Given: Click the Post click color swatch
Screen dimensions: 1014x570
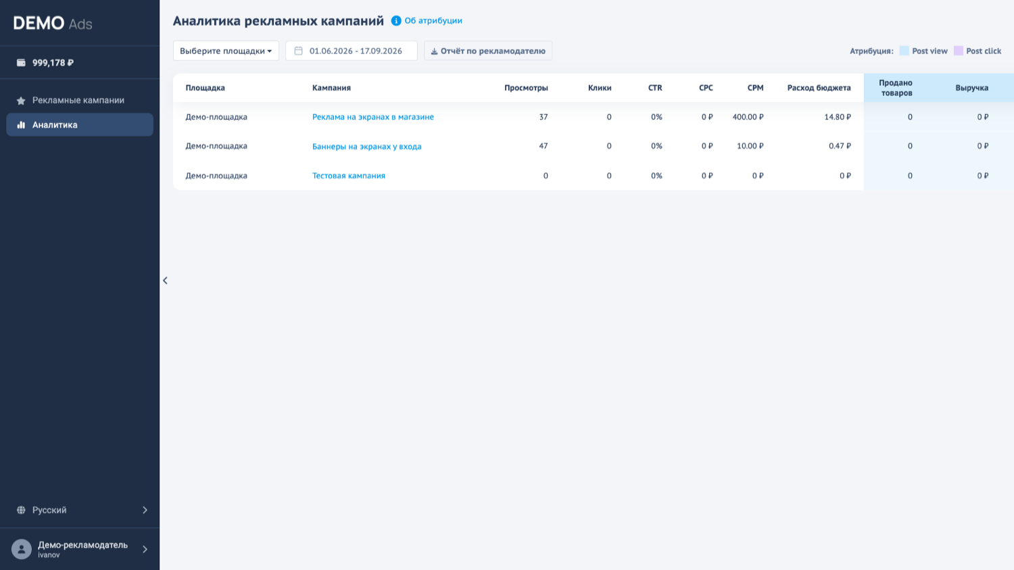Looking at the screenshot, I should [958, 51].
